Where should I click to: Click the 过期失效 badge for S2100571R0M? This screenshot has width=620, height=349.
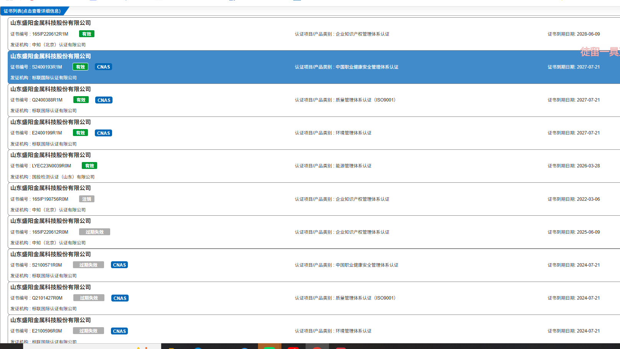click(x=88, y=265)
